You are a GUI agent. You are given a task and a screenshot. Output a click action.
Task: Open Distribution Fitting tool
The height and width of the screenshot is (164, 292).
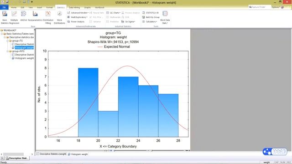click(48, 17)
